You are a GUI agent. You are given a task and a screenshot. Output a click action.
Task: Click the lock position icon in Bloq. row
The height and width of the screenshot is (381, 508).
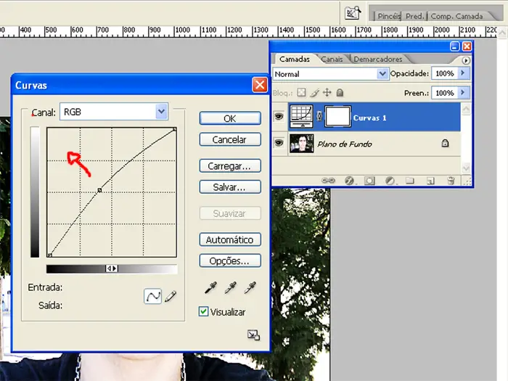[x=327, y=93]
